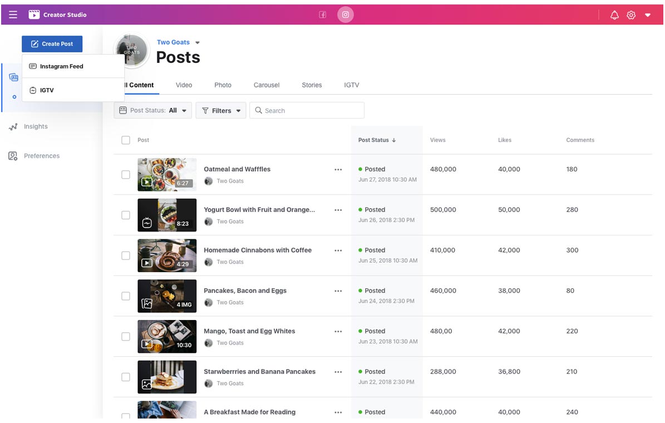Click the Views column header
665x423 pixels.
tap(438, 140)
